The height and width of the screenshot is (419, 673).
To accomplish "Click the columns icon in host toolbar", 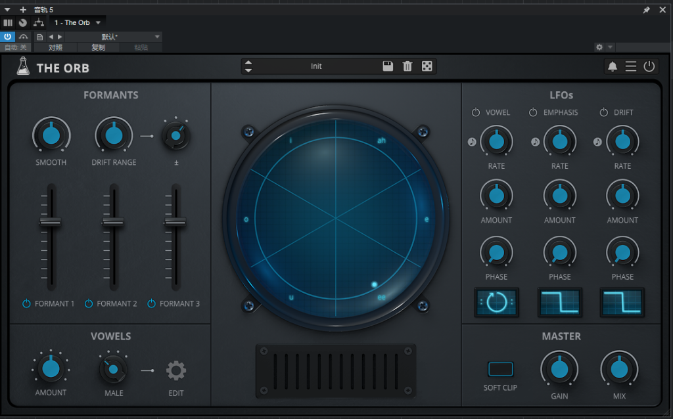I will tap(8, 23).
